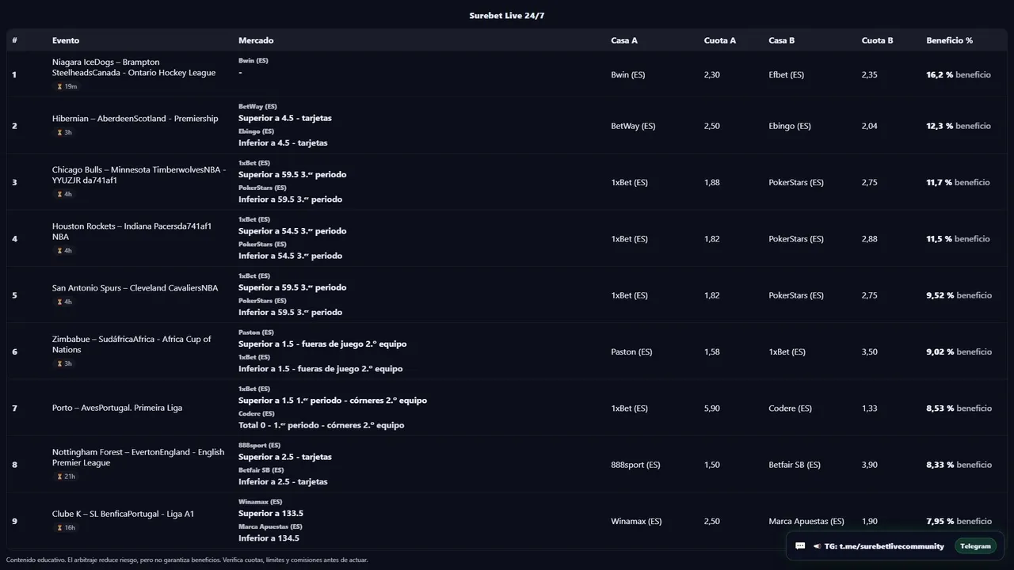Click the Cuota A column header
The height and width of the screenshot is (570, 1014).
[x=719, y=40]
